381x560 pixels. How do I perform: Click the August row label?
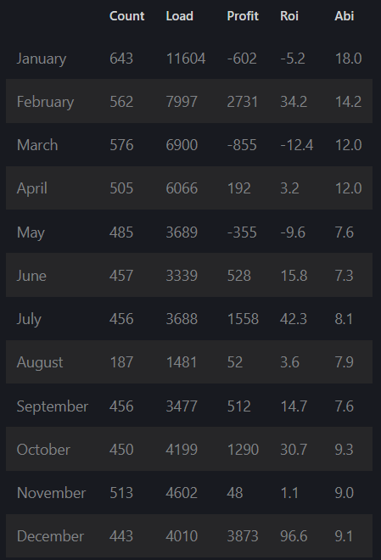click(40, 362)
